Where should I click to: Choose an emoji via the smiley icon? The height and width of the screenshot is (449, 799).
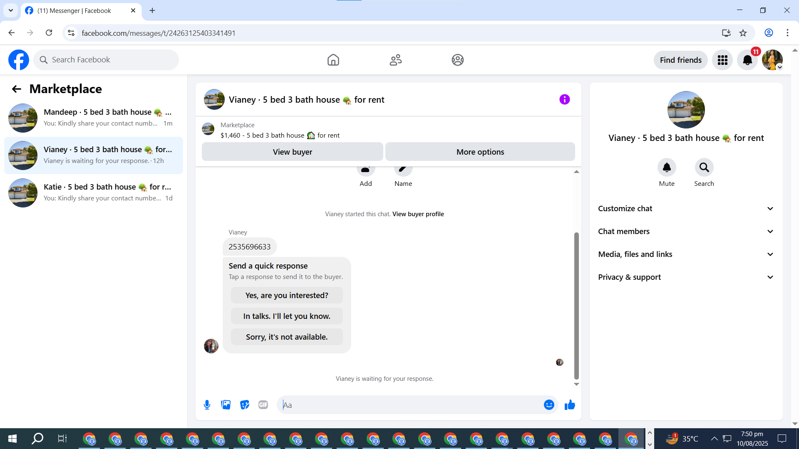(x=549, y=405)
